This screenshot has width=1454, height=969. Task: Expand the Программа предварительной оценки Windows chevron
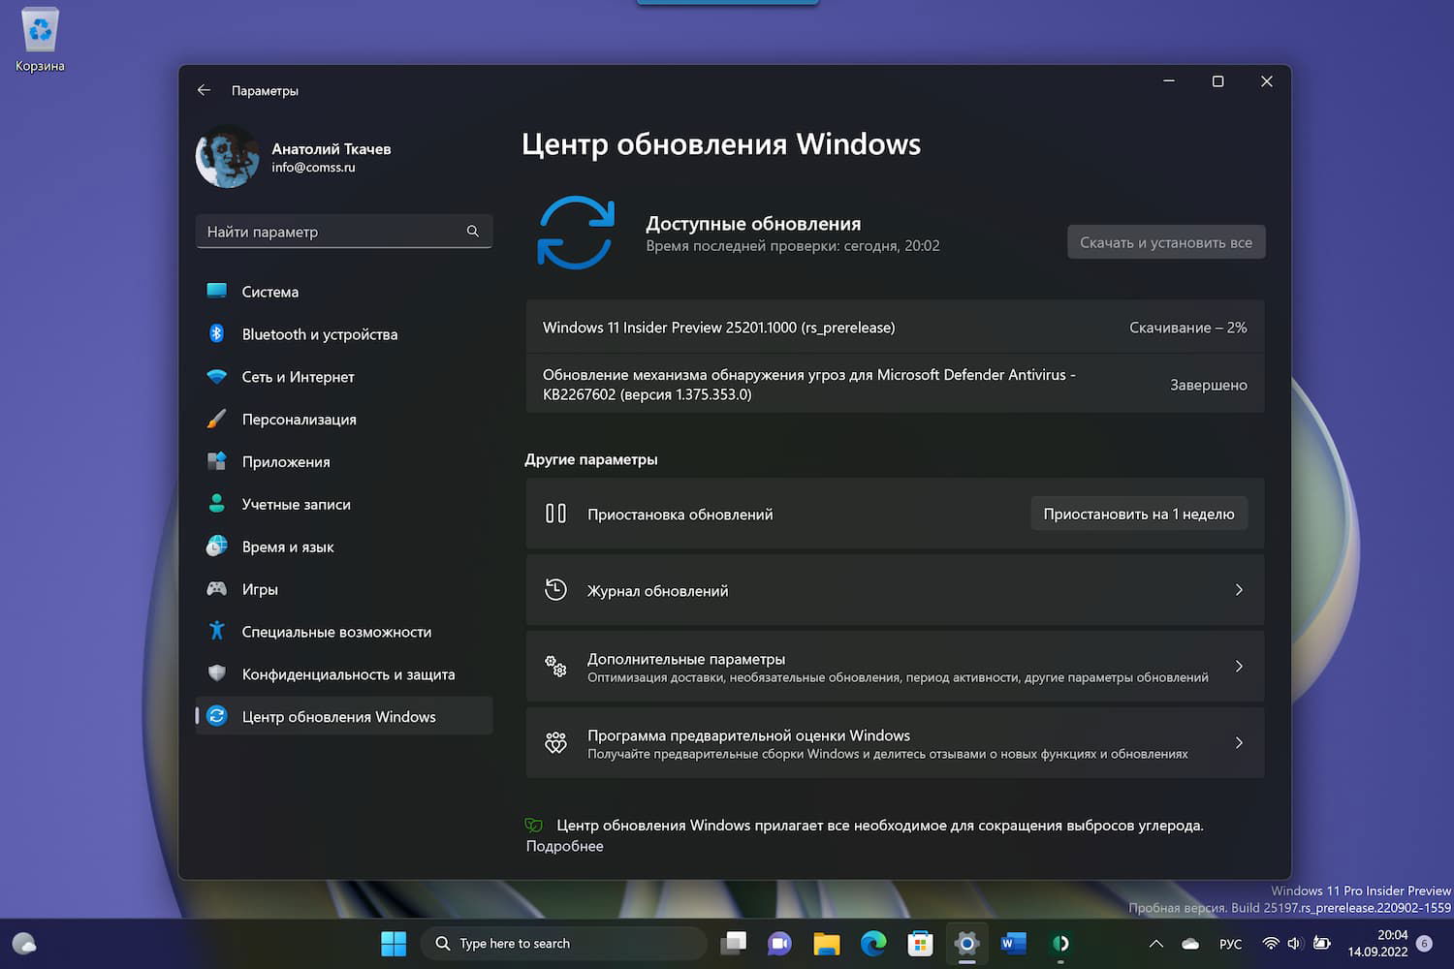tap(1239, 742)
